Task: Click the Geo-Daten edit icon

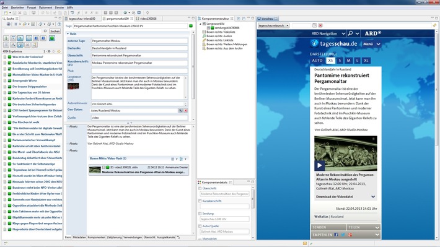Action: coord(180,111)
